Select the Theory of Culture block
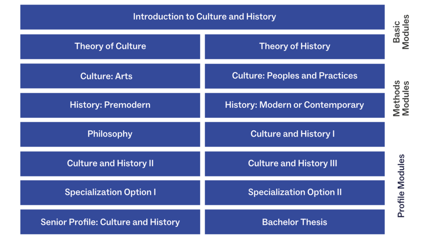 click(110, 46)
